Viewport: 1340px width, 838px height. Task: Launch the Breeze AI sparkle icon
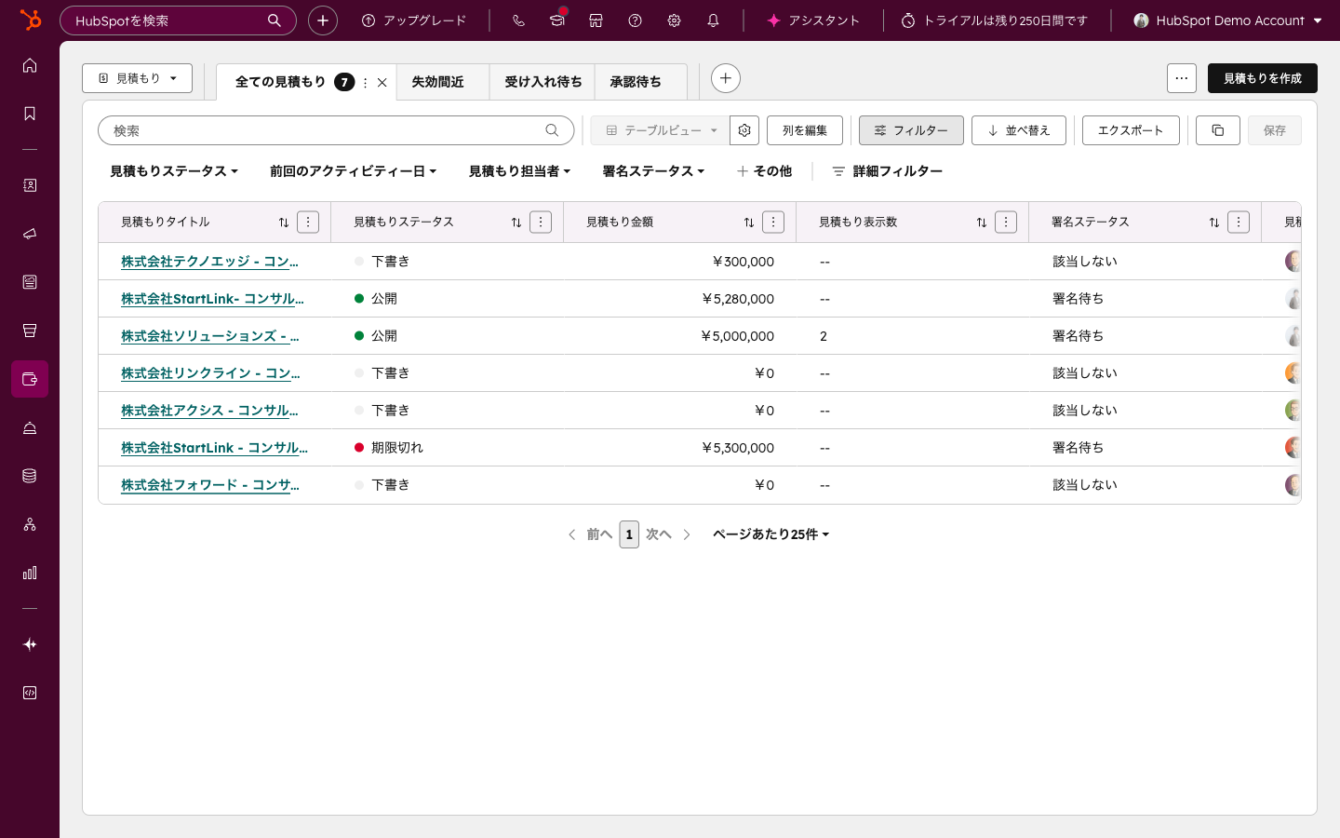tap(30, 644)
